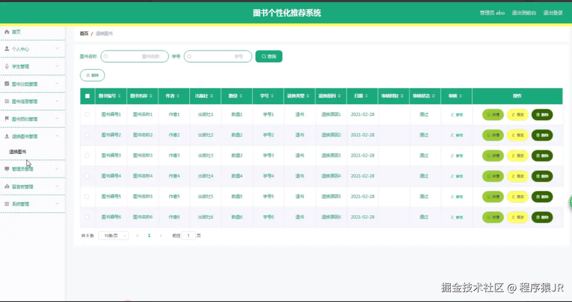Click the icon beside 图书分类管理
572x302 pixels.
[7, 84]
